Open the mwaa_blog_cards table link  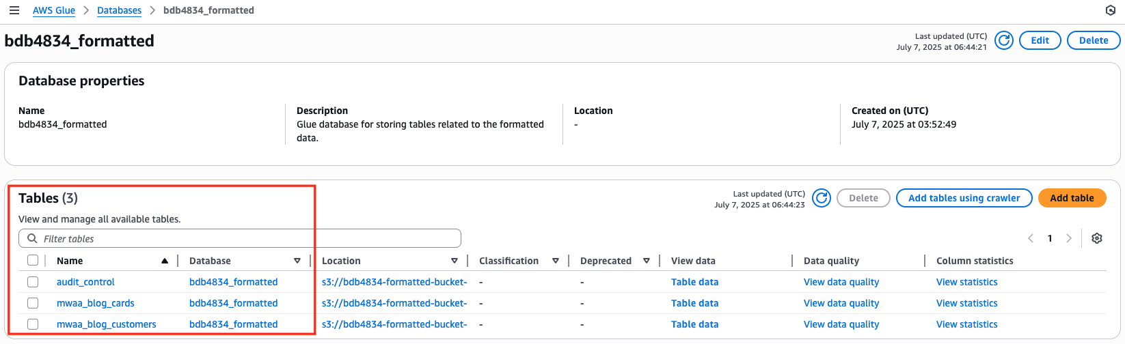(x=96, y=303)
